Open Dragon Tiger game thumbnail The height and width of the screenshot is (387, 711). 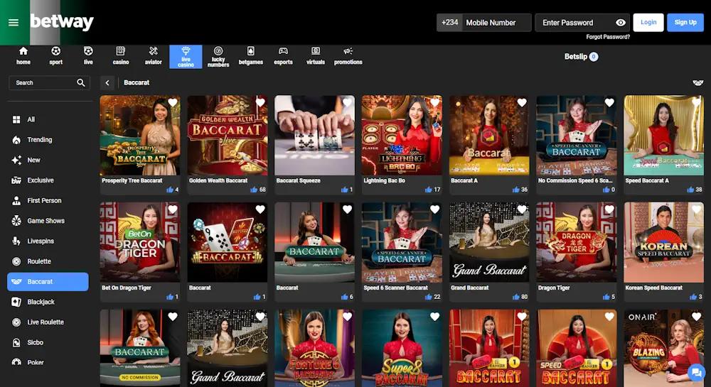click(x=577, y=242)
